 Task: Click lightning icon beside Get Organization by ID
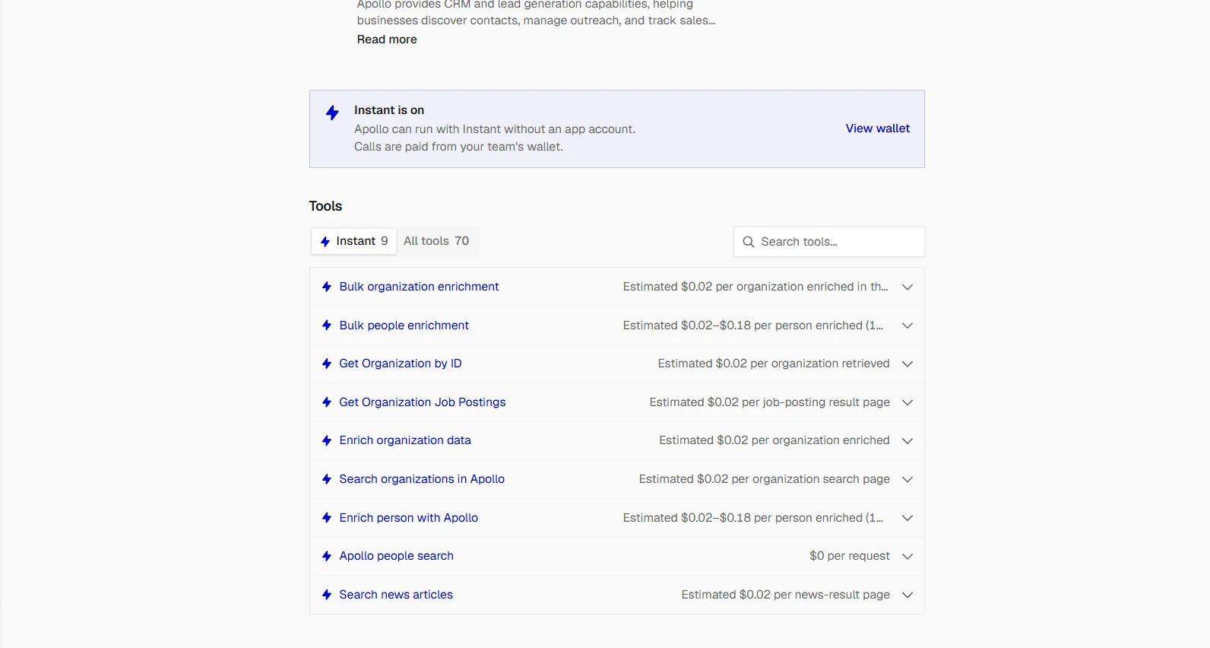(327, 364)
